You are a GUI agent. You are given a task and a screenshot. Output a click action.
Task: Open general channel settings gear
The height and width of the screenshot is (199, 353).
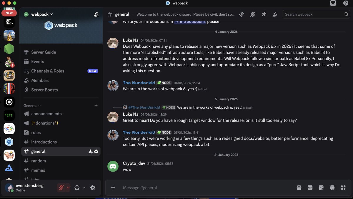tap(96, 151)
